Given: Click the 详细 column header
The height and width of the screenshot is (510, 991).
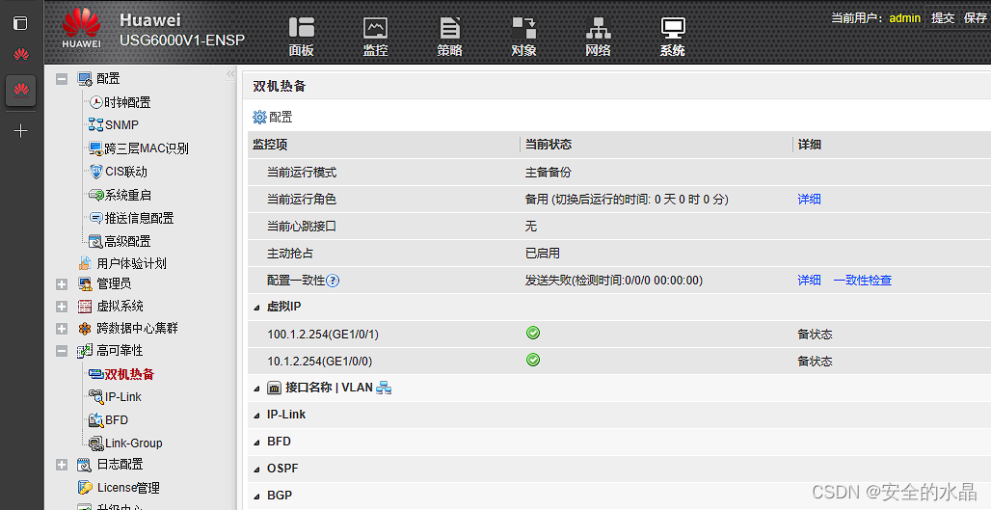Looking at the screenshot, I should coord(809,145).
